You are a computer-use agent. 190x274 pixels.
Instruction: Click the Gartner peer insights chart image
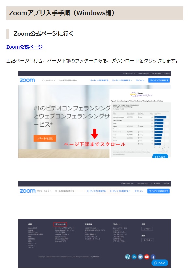pos(140,123)
